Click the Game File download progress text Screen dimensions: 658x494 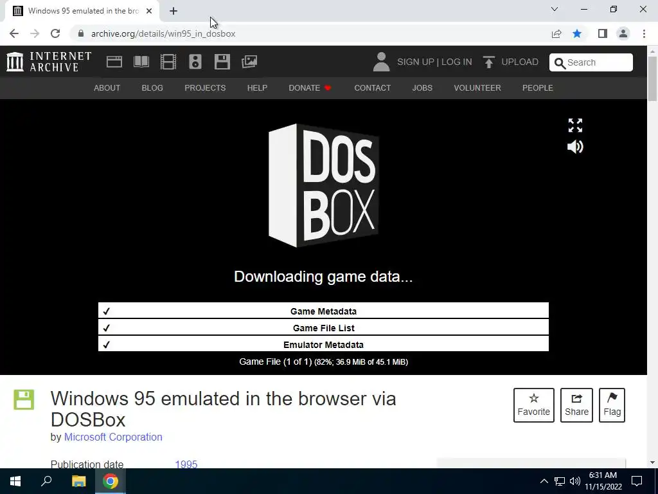point(324,361)
